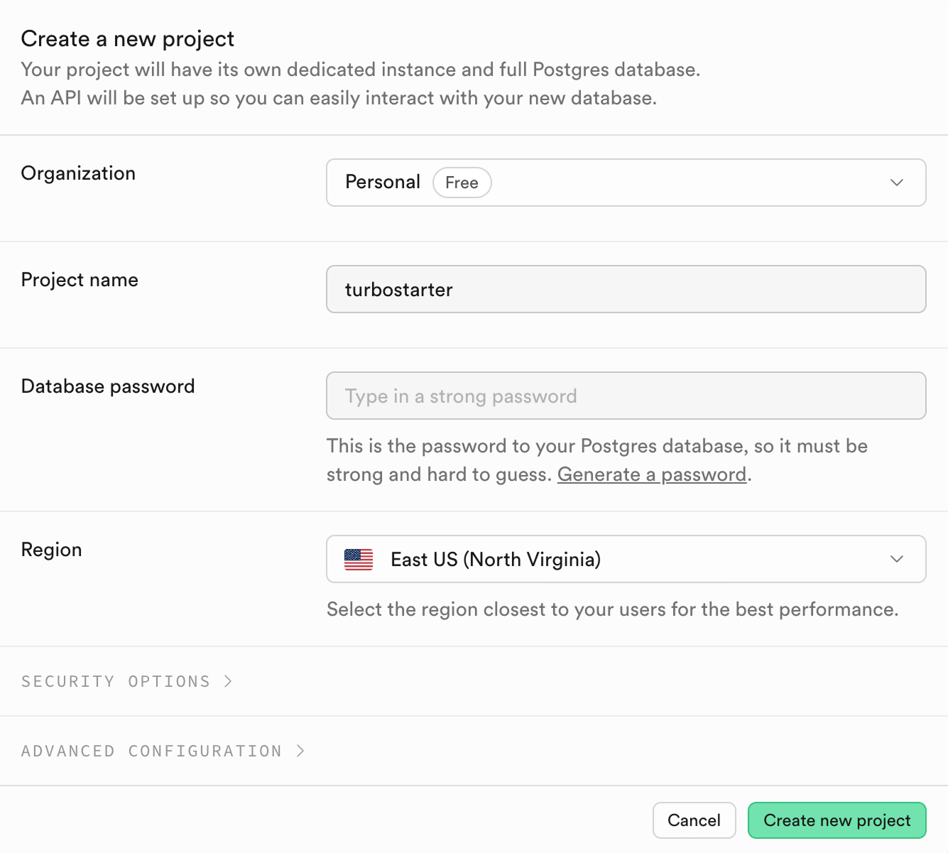Click the Create new project button
This screenshot has height=853, width=948.
coord(837,820)
